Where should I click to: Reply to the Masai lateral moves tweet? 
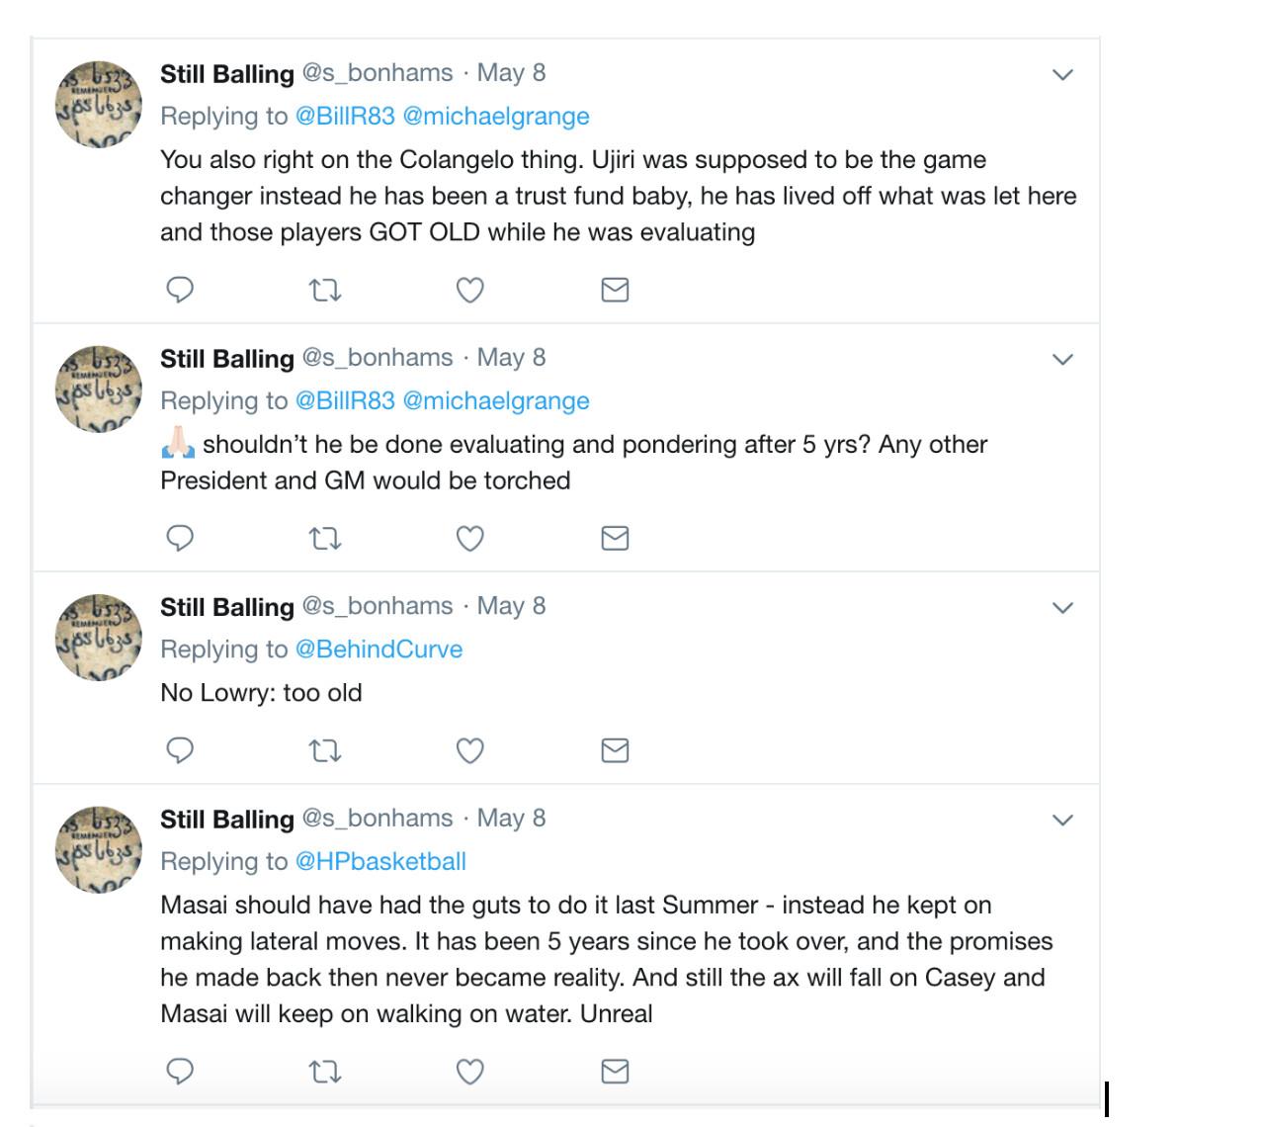coord(179,1071)
